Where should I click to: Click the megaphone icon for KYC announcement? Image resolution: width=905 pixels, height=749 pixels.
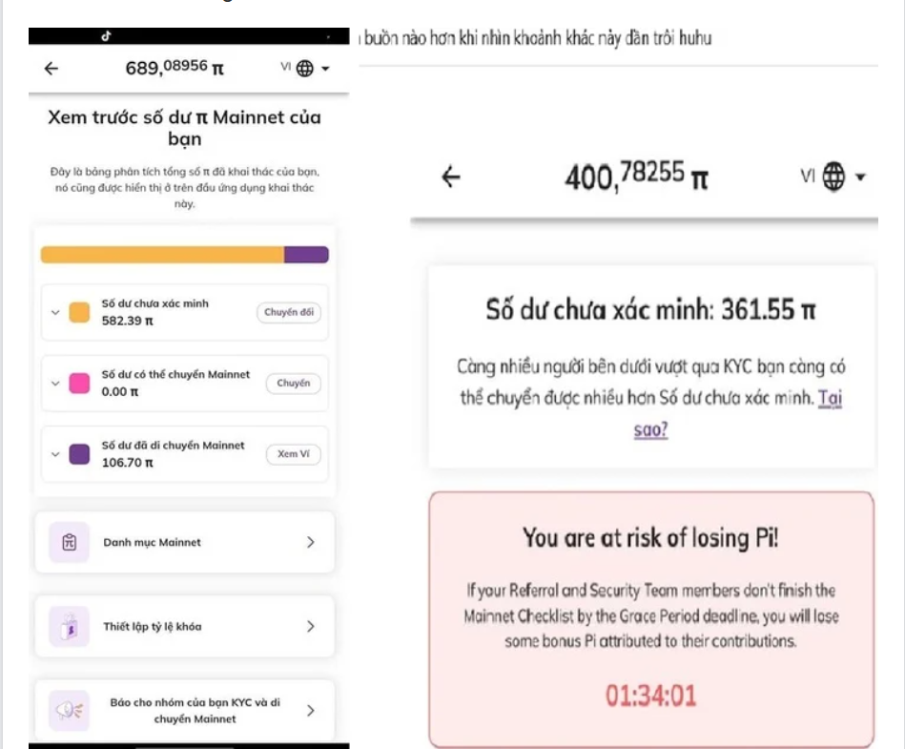click(x=70, y=710)
